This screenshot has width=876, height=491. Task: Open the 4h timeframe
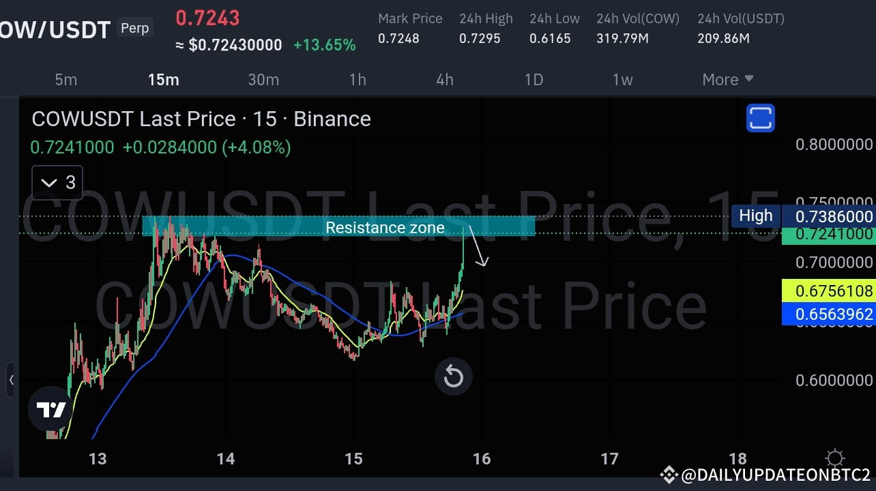tap(444, 79)
